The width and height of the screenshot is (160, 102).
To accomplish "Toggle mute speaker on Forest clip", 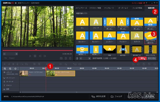I will click(56, 75).
